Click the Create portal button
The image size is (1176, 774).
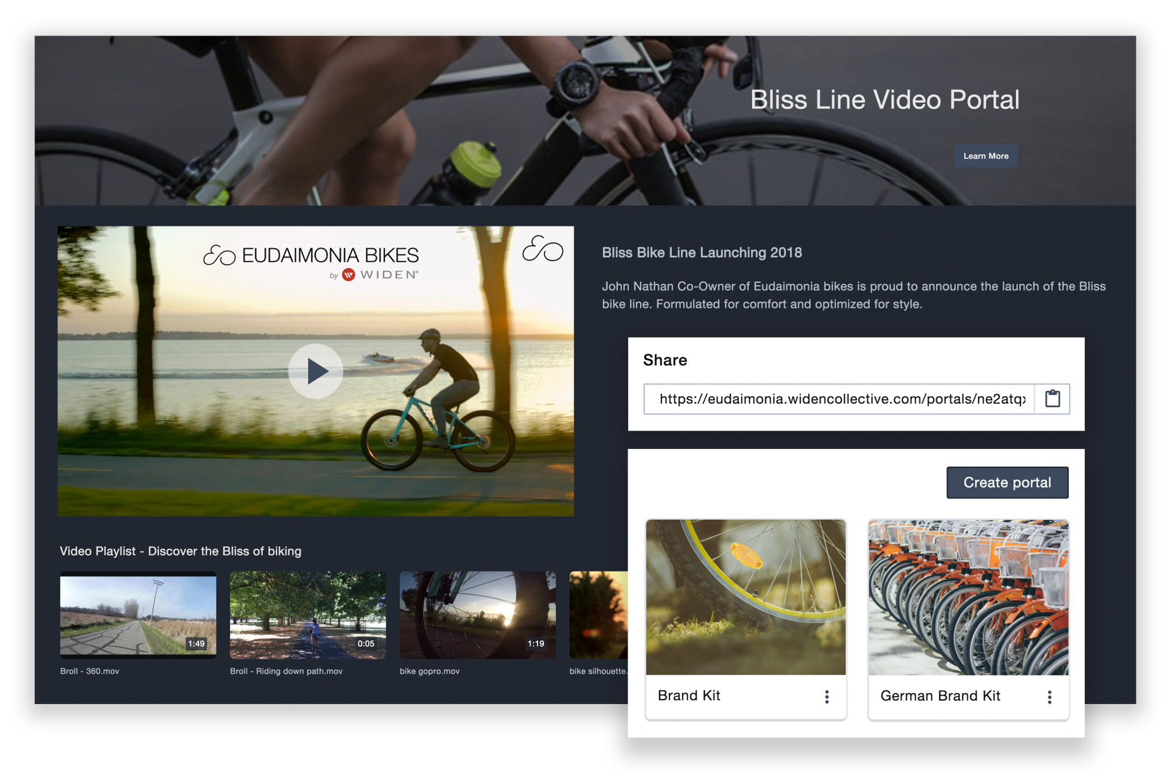pyautogui.click(x=1007, y=482)
